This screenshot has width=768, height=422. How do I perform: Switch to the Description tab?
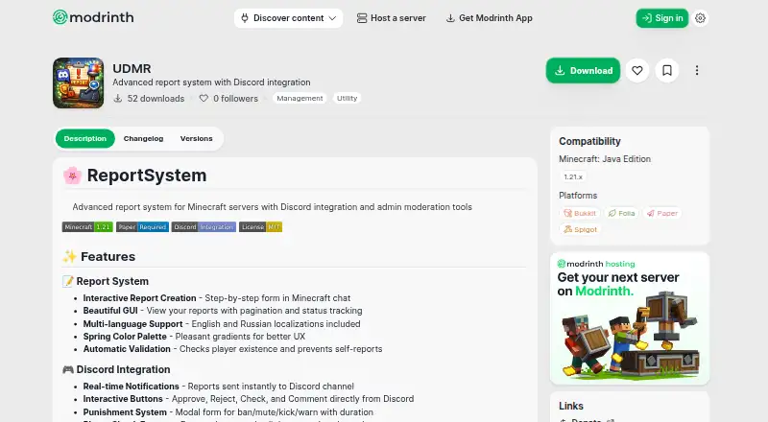point(85,138)
